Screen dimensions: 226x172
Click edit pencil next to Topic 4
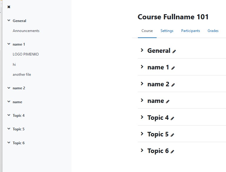click(172, 118)
